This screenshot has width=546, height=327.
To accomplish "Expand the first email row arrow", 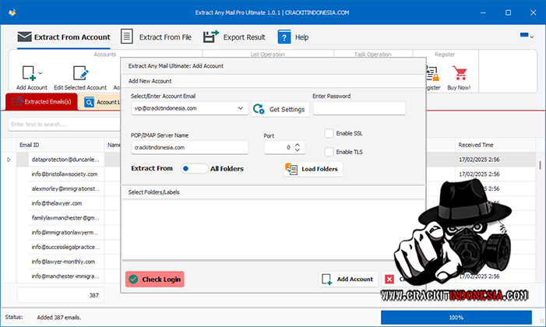I will click(x=9, y=160).
